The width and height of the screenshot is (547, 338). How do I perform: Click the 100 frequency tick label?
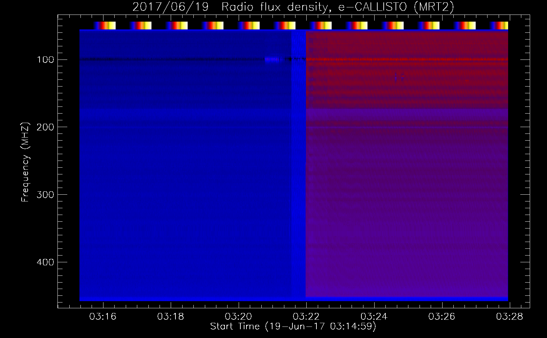tap(45, 60)
